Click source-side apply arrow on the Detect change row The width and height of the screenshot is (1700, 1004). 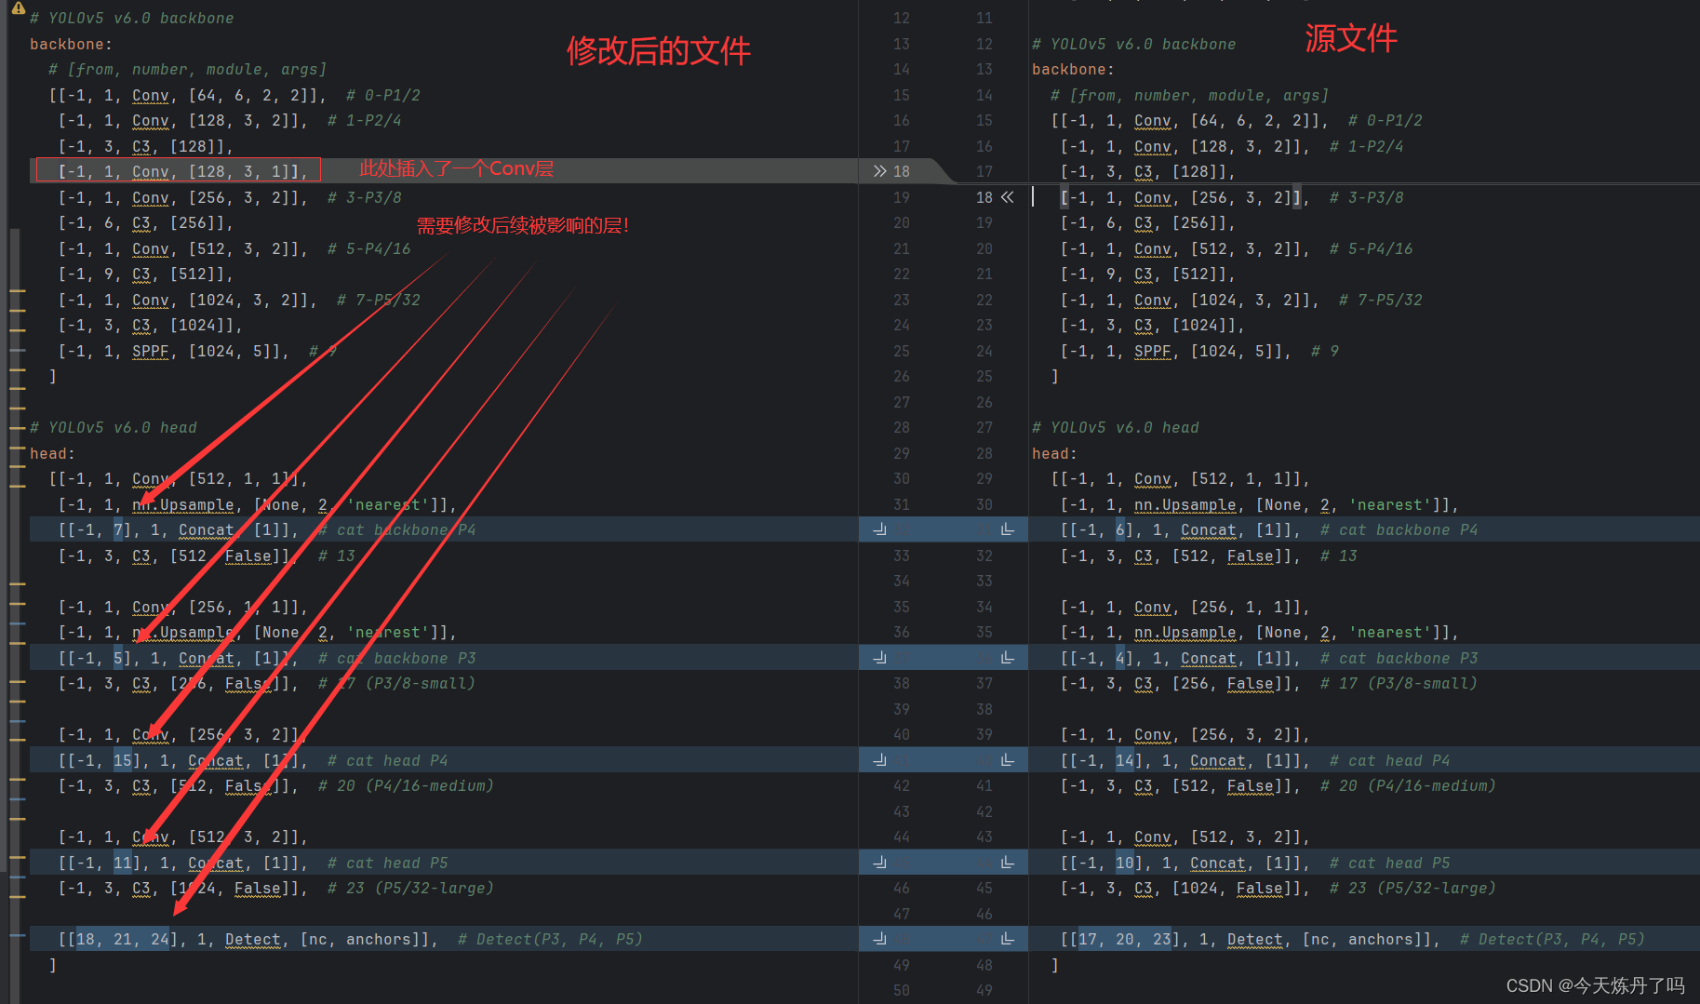(1009, 938)
